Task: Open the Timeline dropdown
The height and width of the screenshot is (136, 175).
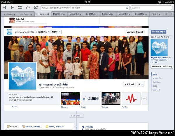Action: coord(43,32)
